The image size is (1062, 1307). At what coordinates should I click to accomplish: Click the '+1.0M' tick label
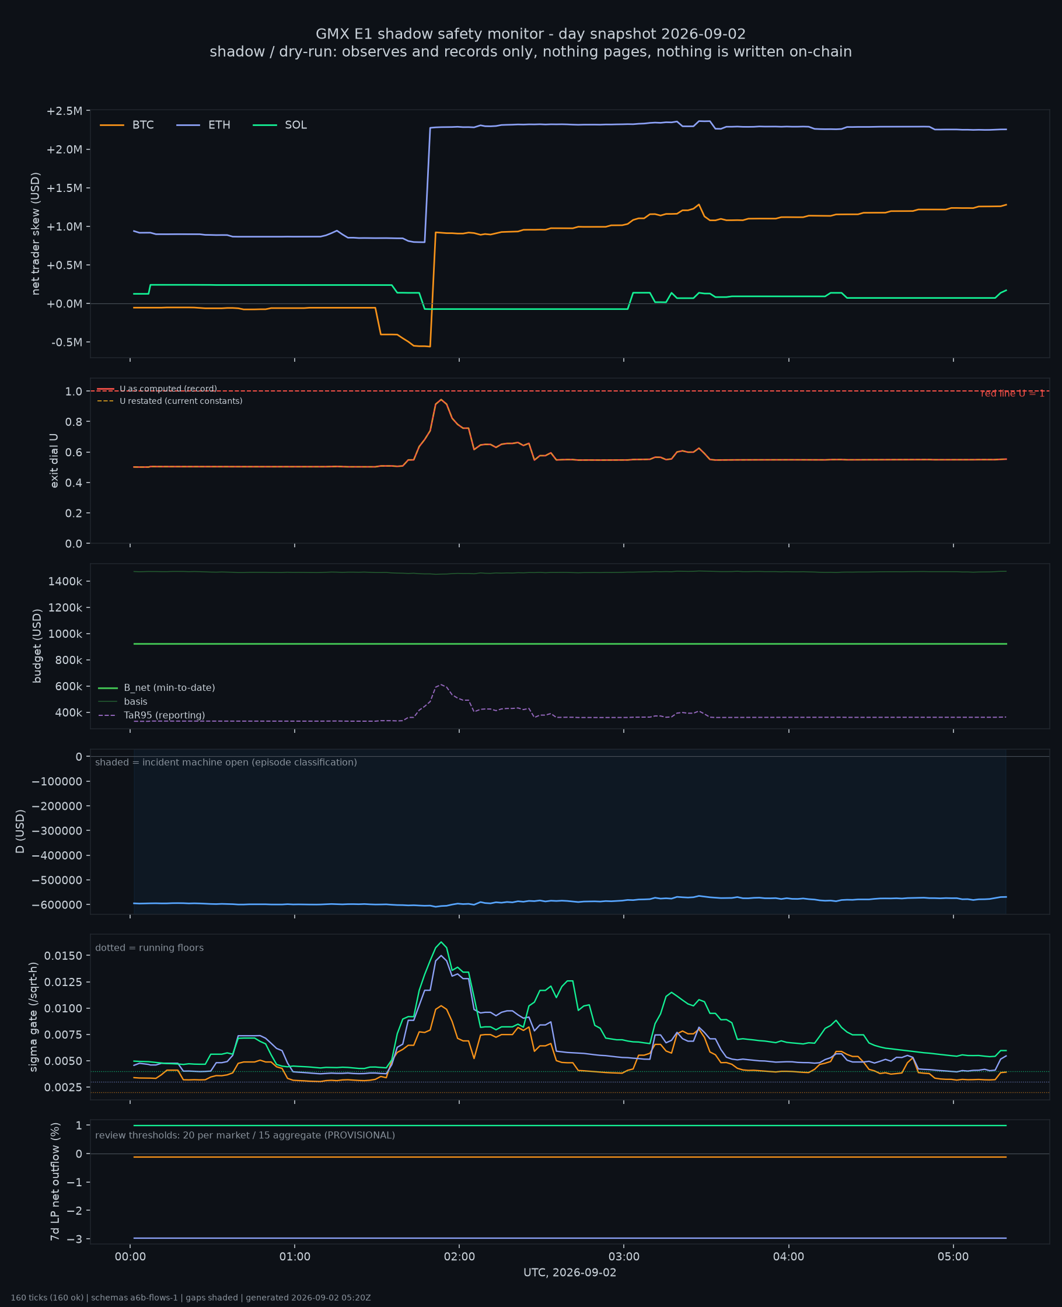click(64, 227)
